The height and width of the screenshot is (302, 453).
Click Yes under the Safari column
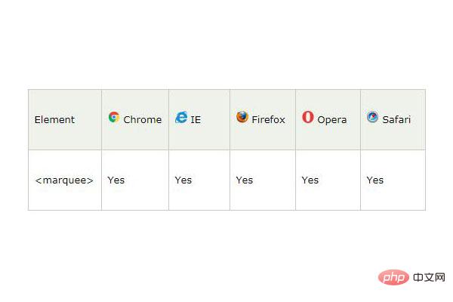click(x=374, y=180)
